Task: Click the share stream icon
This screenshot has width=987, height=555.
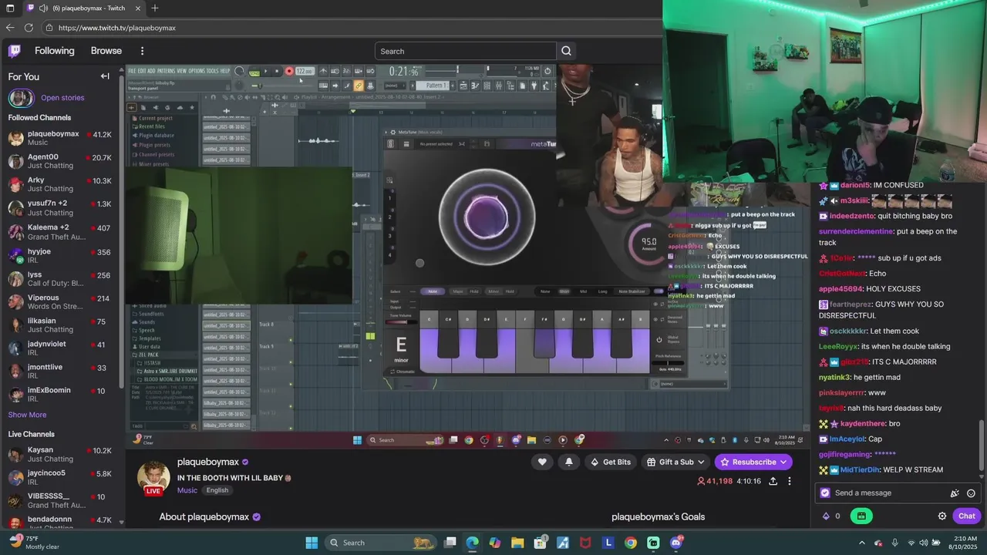Action: (x=773, y=481)
